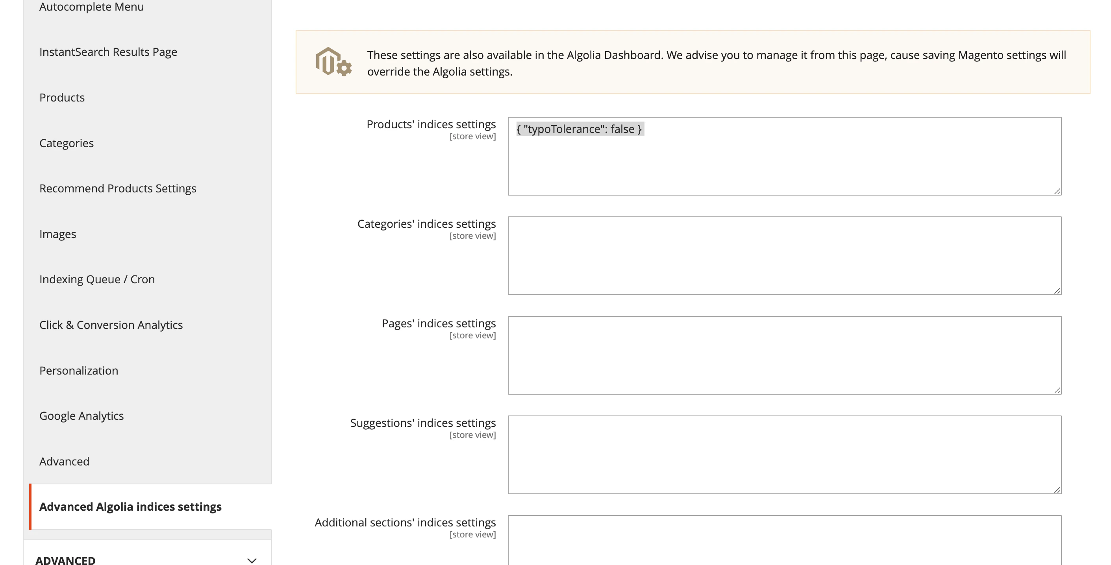The image size is (1111, 565).
Task: Open Personalization settings
Action: point(79,370)
